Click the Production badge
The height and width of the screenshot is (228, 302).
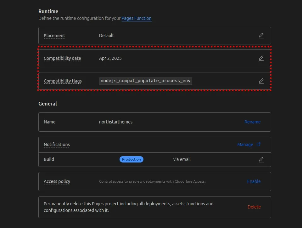(131, 159)
